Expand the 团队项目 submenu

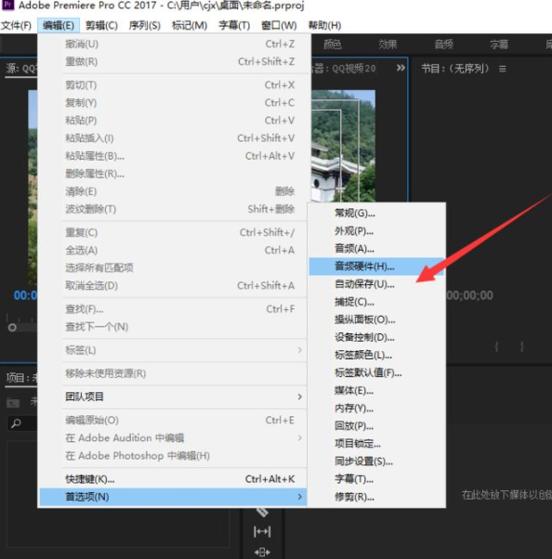(x=173, y=396)
